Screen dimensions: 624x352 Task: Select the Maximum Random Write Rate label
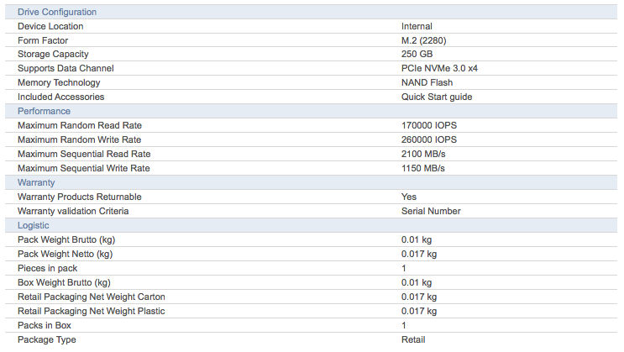[79, 139]
